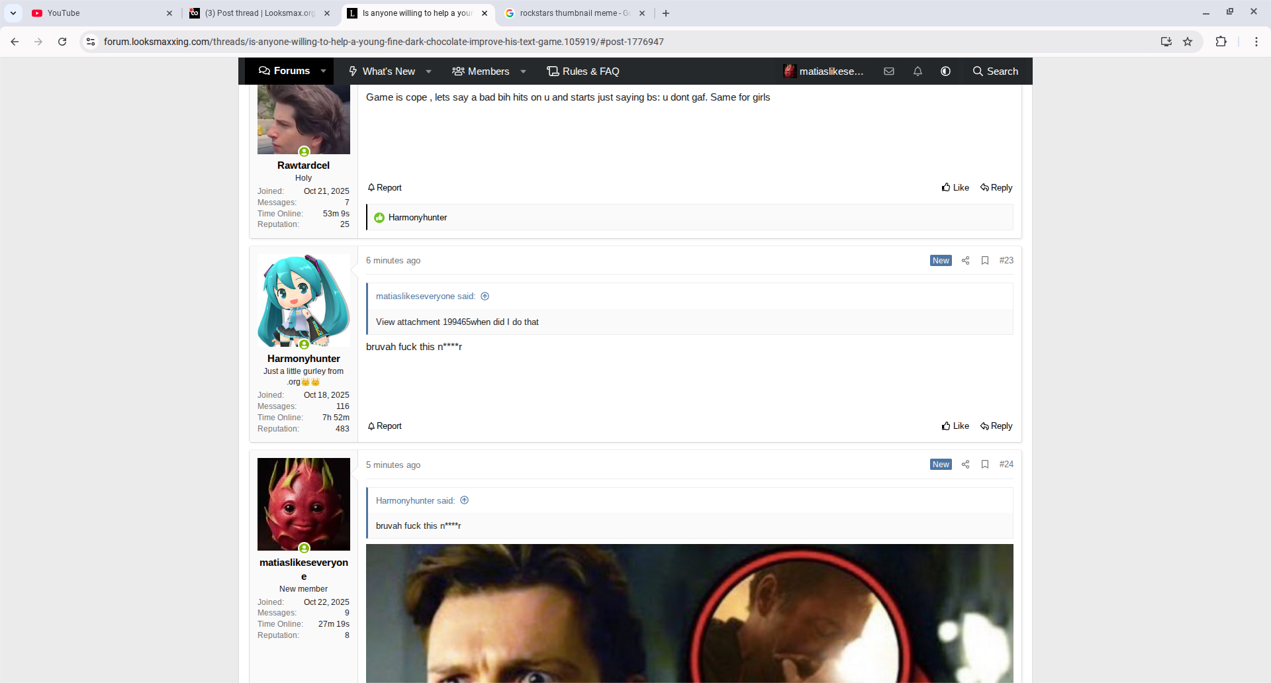Bookmark this page with the star icon
The image size is (1271, 683).
point(1188,42)
